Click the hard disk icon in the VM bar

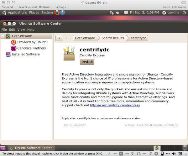(162, 153)
